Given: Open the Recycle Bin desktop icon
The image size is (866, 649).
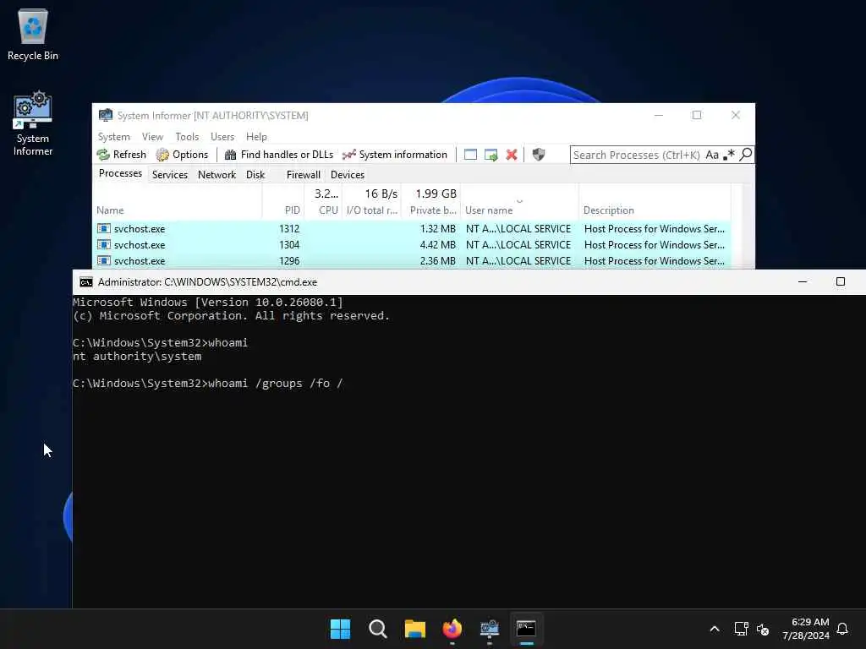Looking at the screenshot, I should 33,34.
